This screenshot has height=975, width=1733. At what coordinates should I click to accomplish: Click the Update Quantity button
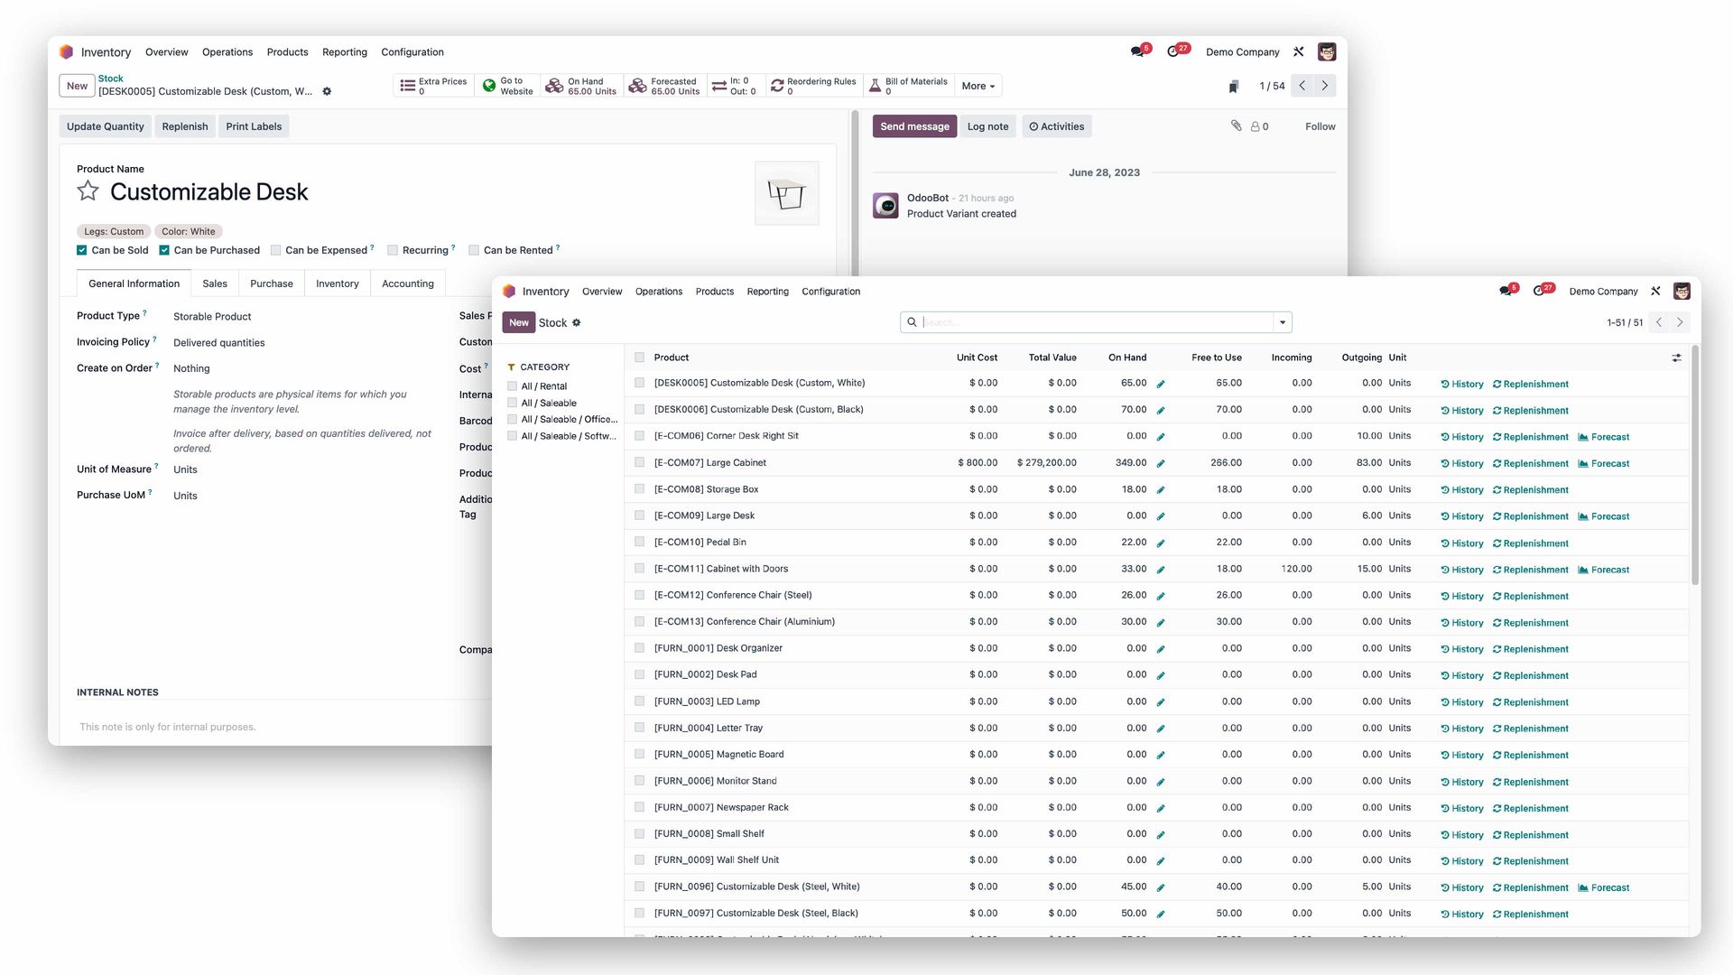pyautogui.click(x=105, y=126)
